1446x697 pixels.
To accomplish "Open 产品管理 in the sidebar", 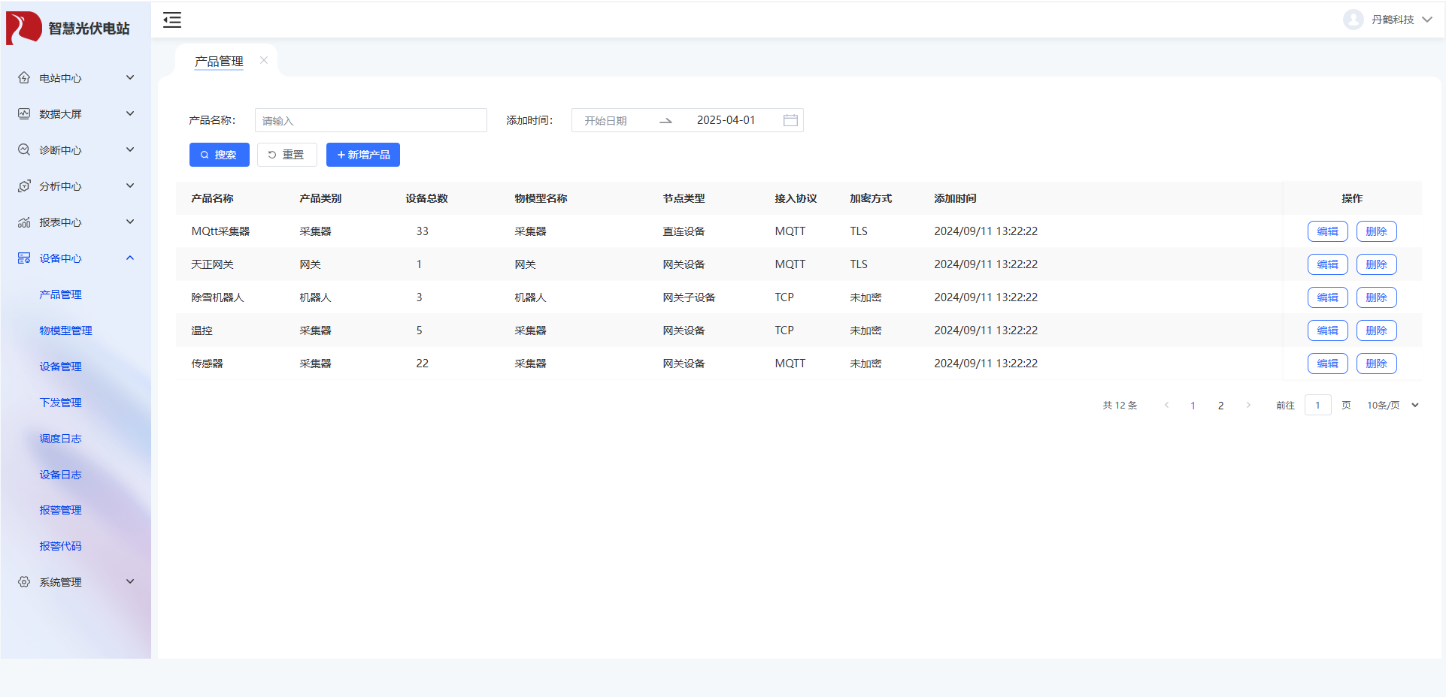I will click(x=61, y=294).
